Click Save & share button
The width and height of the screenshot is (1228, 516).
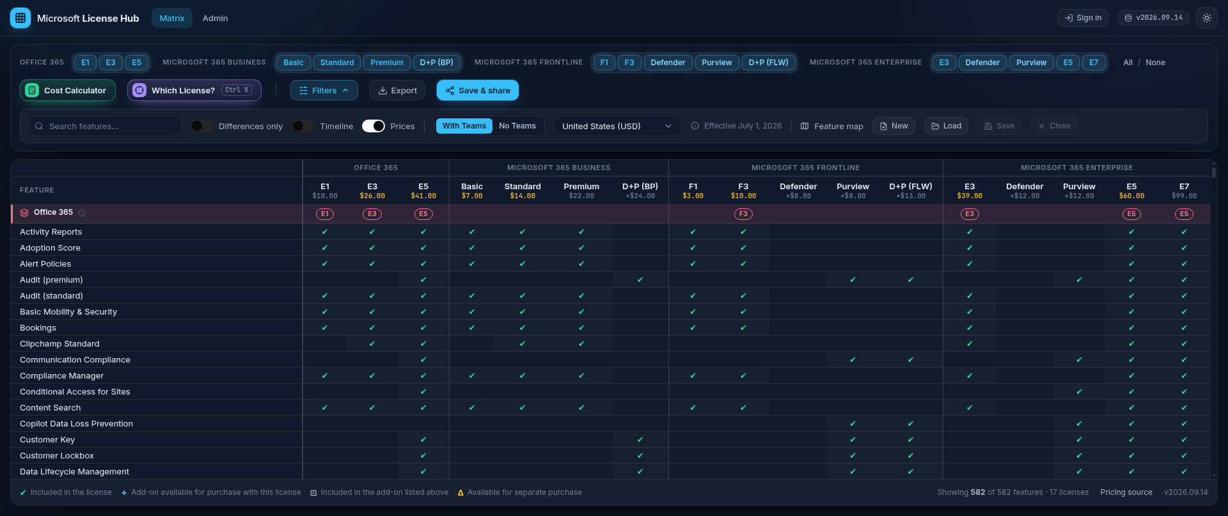tap(478, 90)
